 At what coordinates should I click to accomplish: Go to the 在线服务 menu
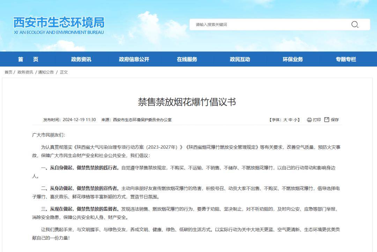tap(187, 59)
